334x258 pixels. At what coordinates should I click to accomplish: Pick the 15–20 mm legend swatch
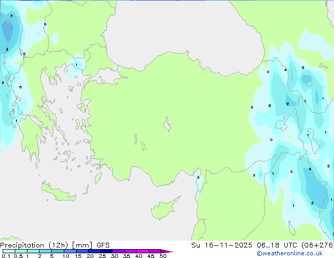click(82, 251)
